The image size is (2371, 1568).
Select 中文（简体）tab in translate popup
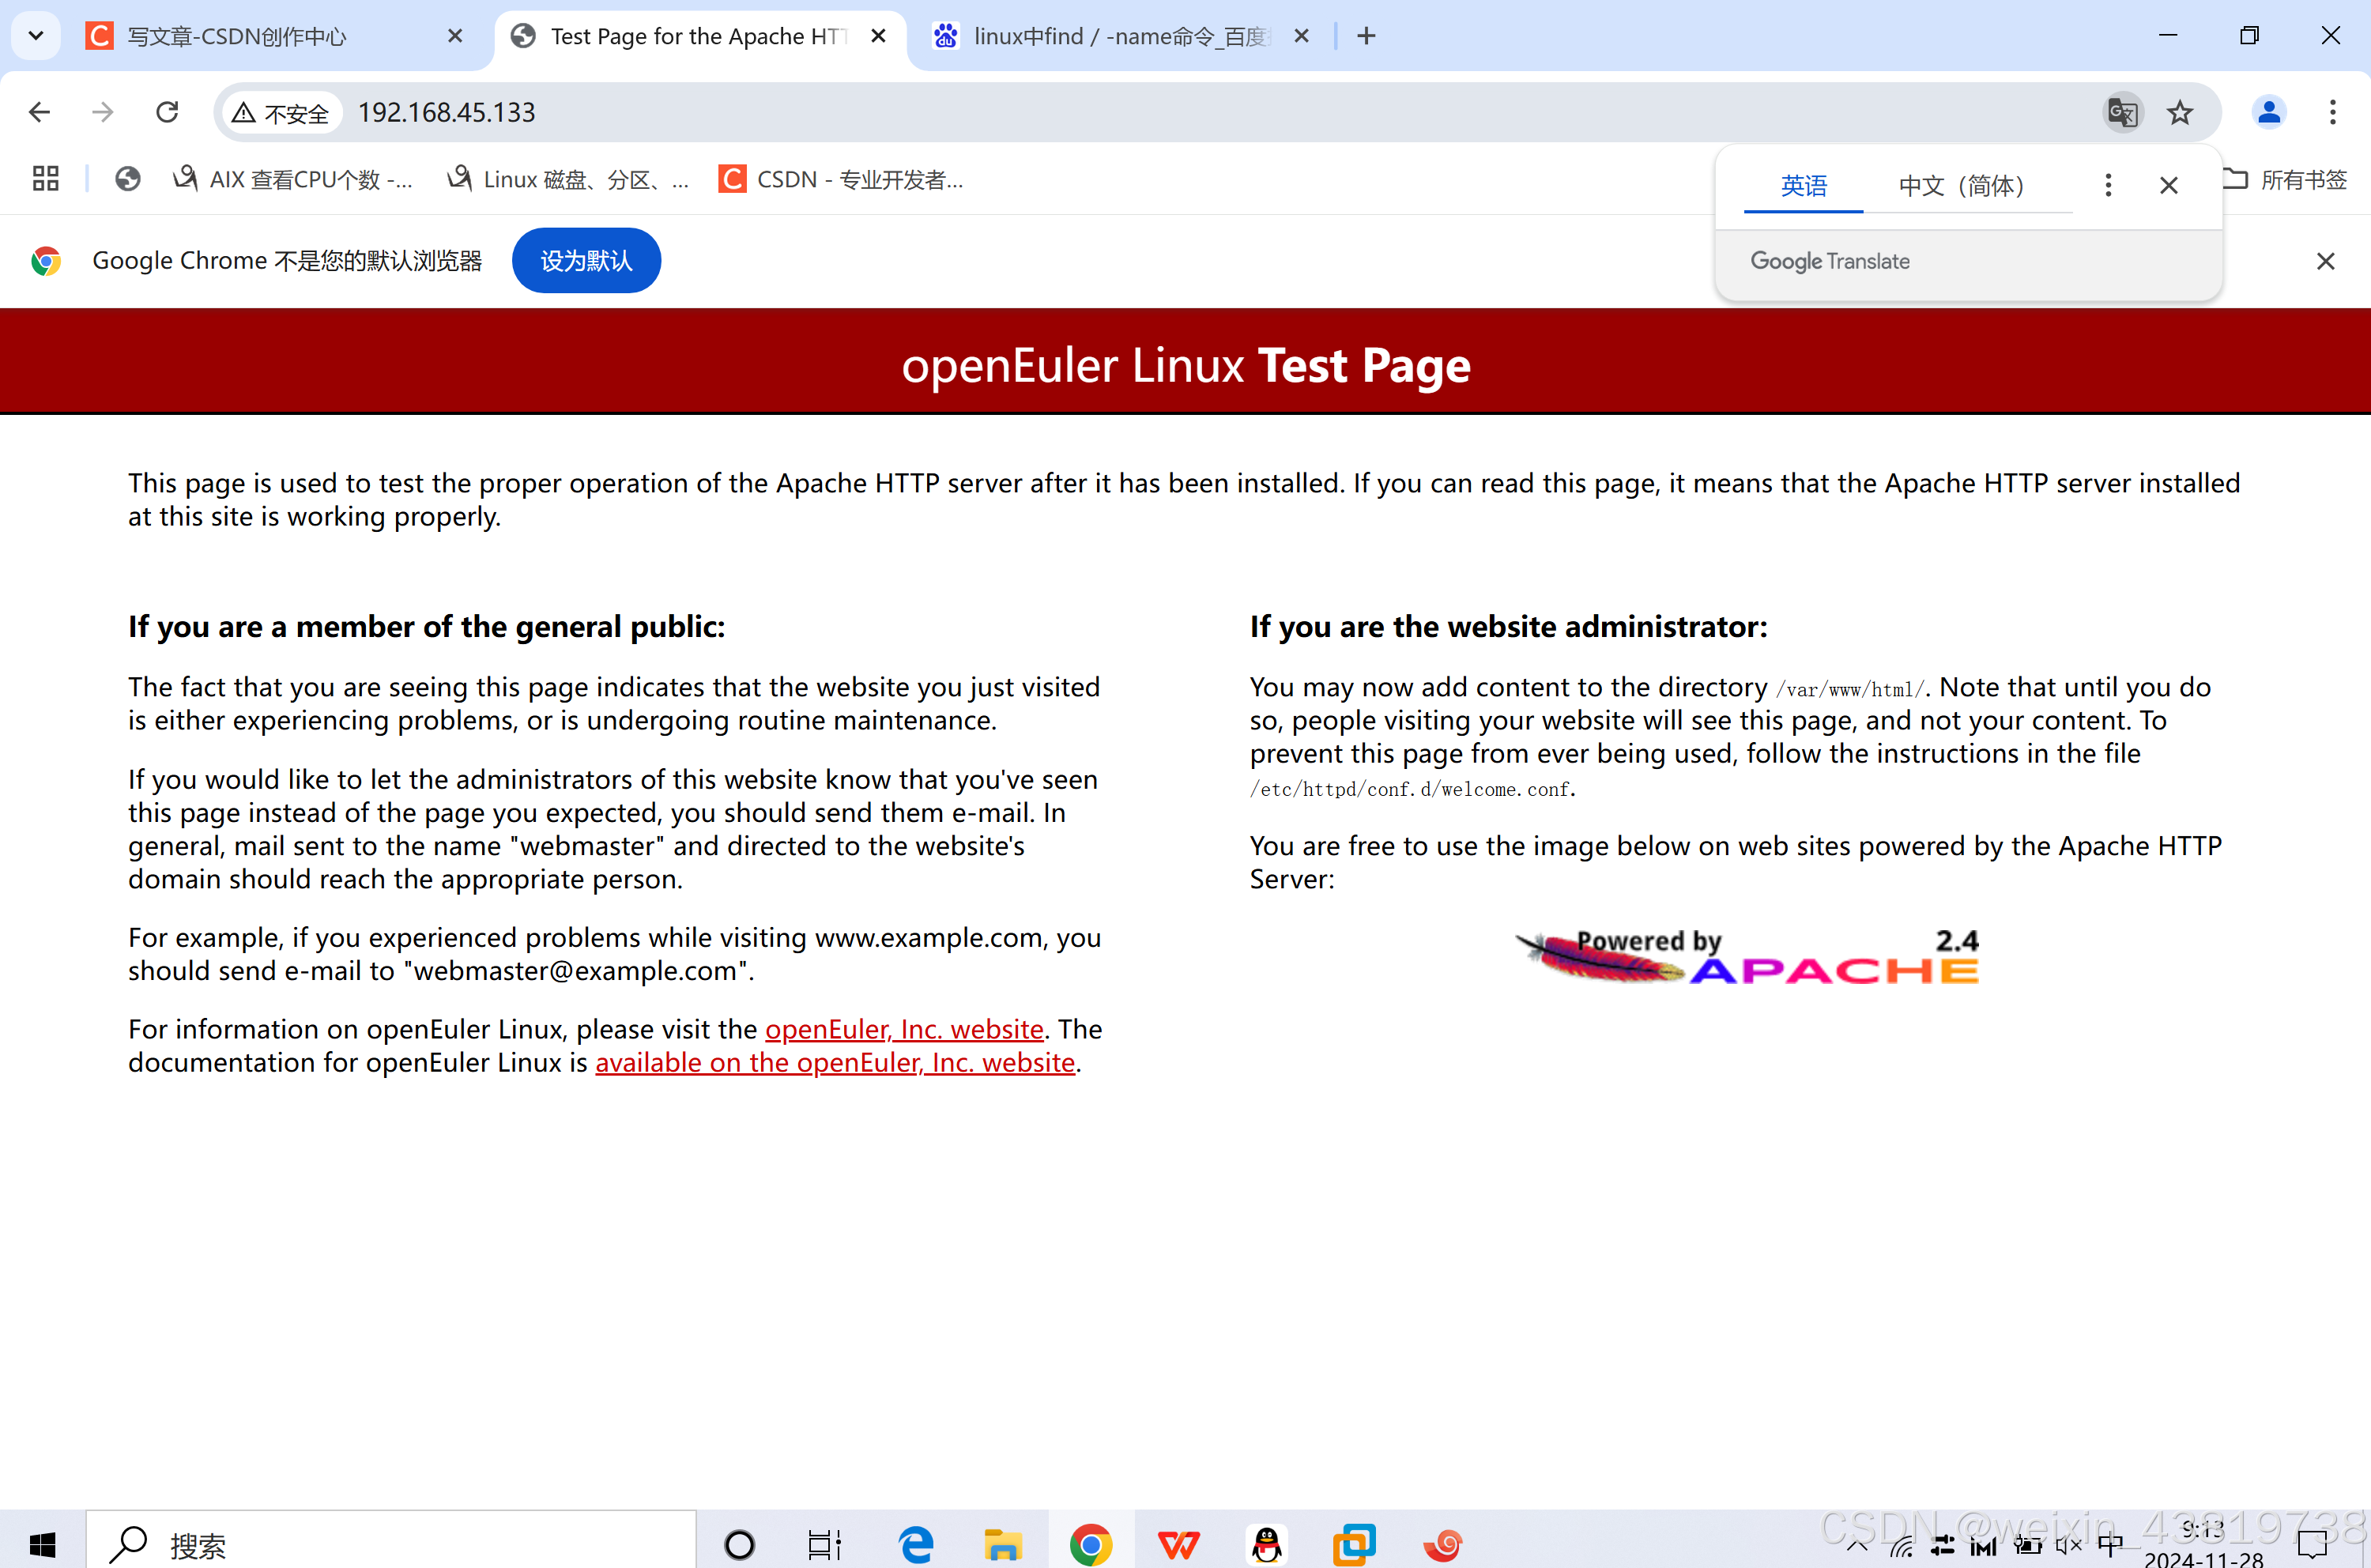click(1961, 185)
